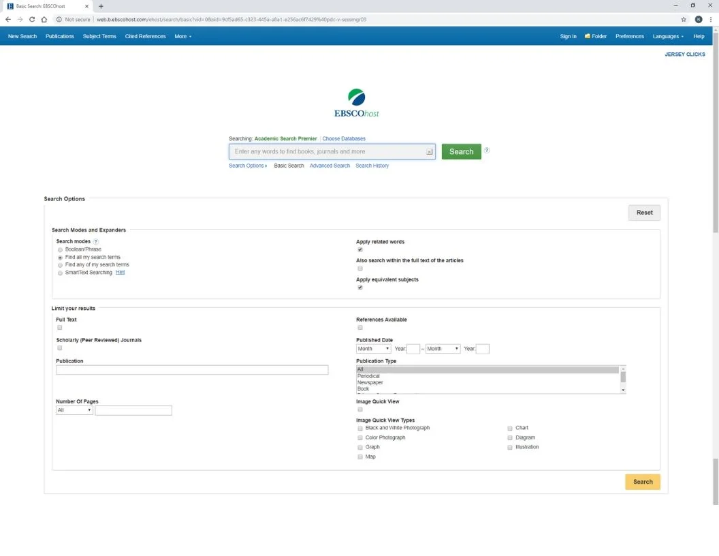The height and width of the screenshot is (556, 719).
Task: Open Search History link
Action: click(372, 166)
